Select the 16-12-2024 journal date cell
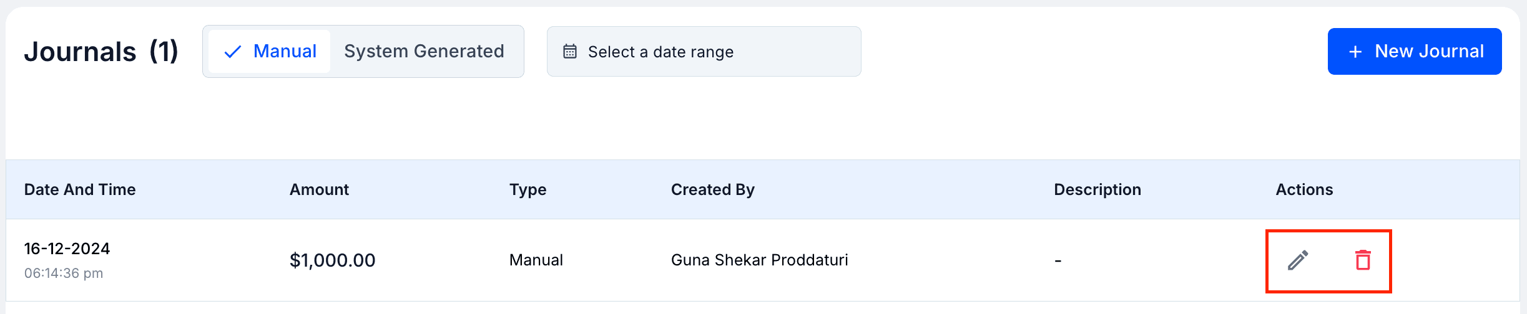The width and height of the screenshot is (1527, 314). 67,249
